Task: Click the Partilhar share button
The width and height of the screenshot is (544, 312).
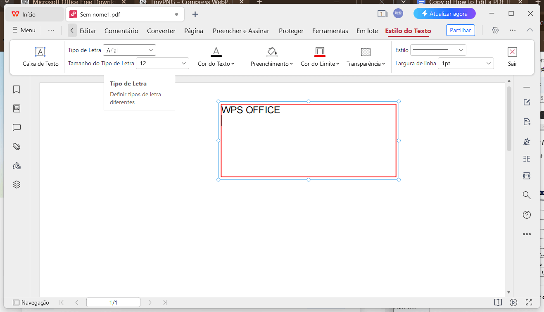Action: (x=461, y=30)
